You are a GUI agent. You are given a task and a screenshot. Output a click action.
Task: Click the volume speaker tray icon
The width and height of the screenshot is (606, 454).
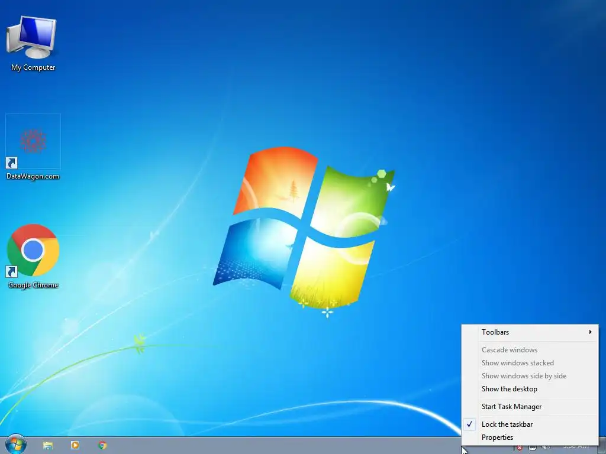point(546,447)
